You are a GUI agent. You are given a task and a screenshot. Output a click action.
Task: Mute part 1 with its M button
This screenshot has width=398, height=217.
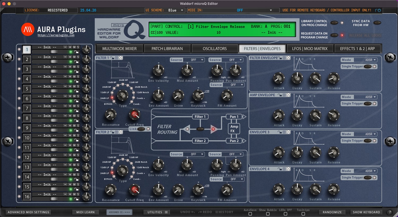point(74,47)
